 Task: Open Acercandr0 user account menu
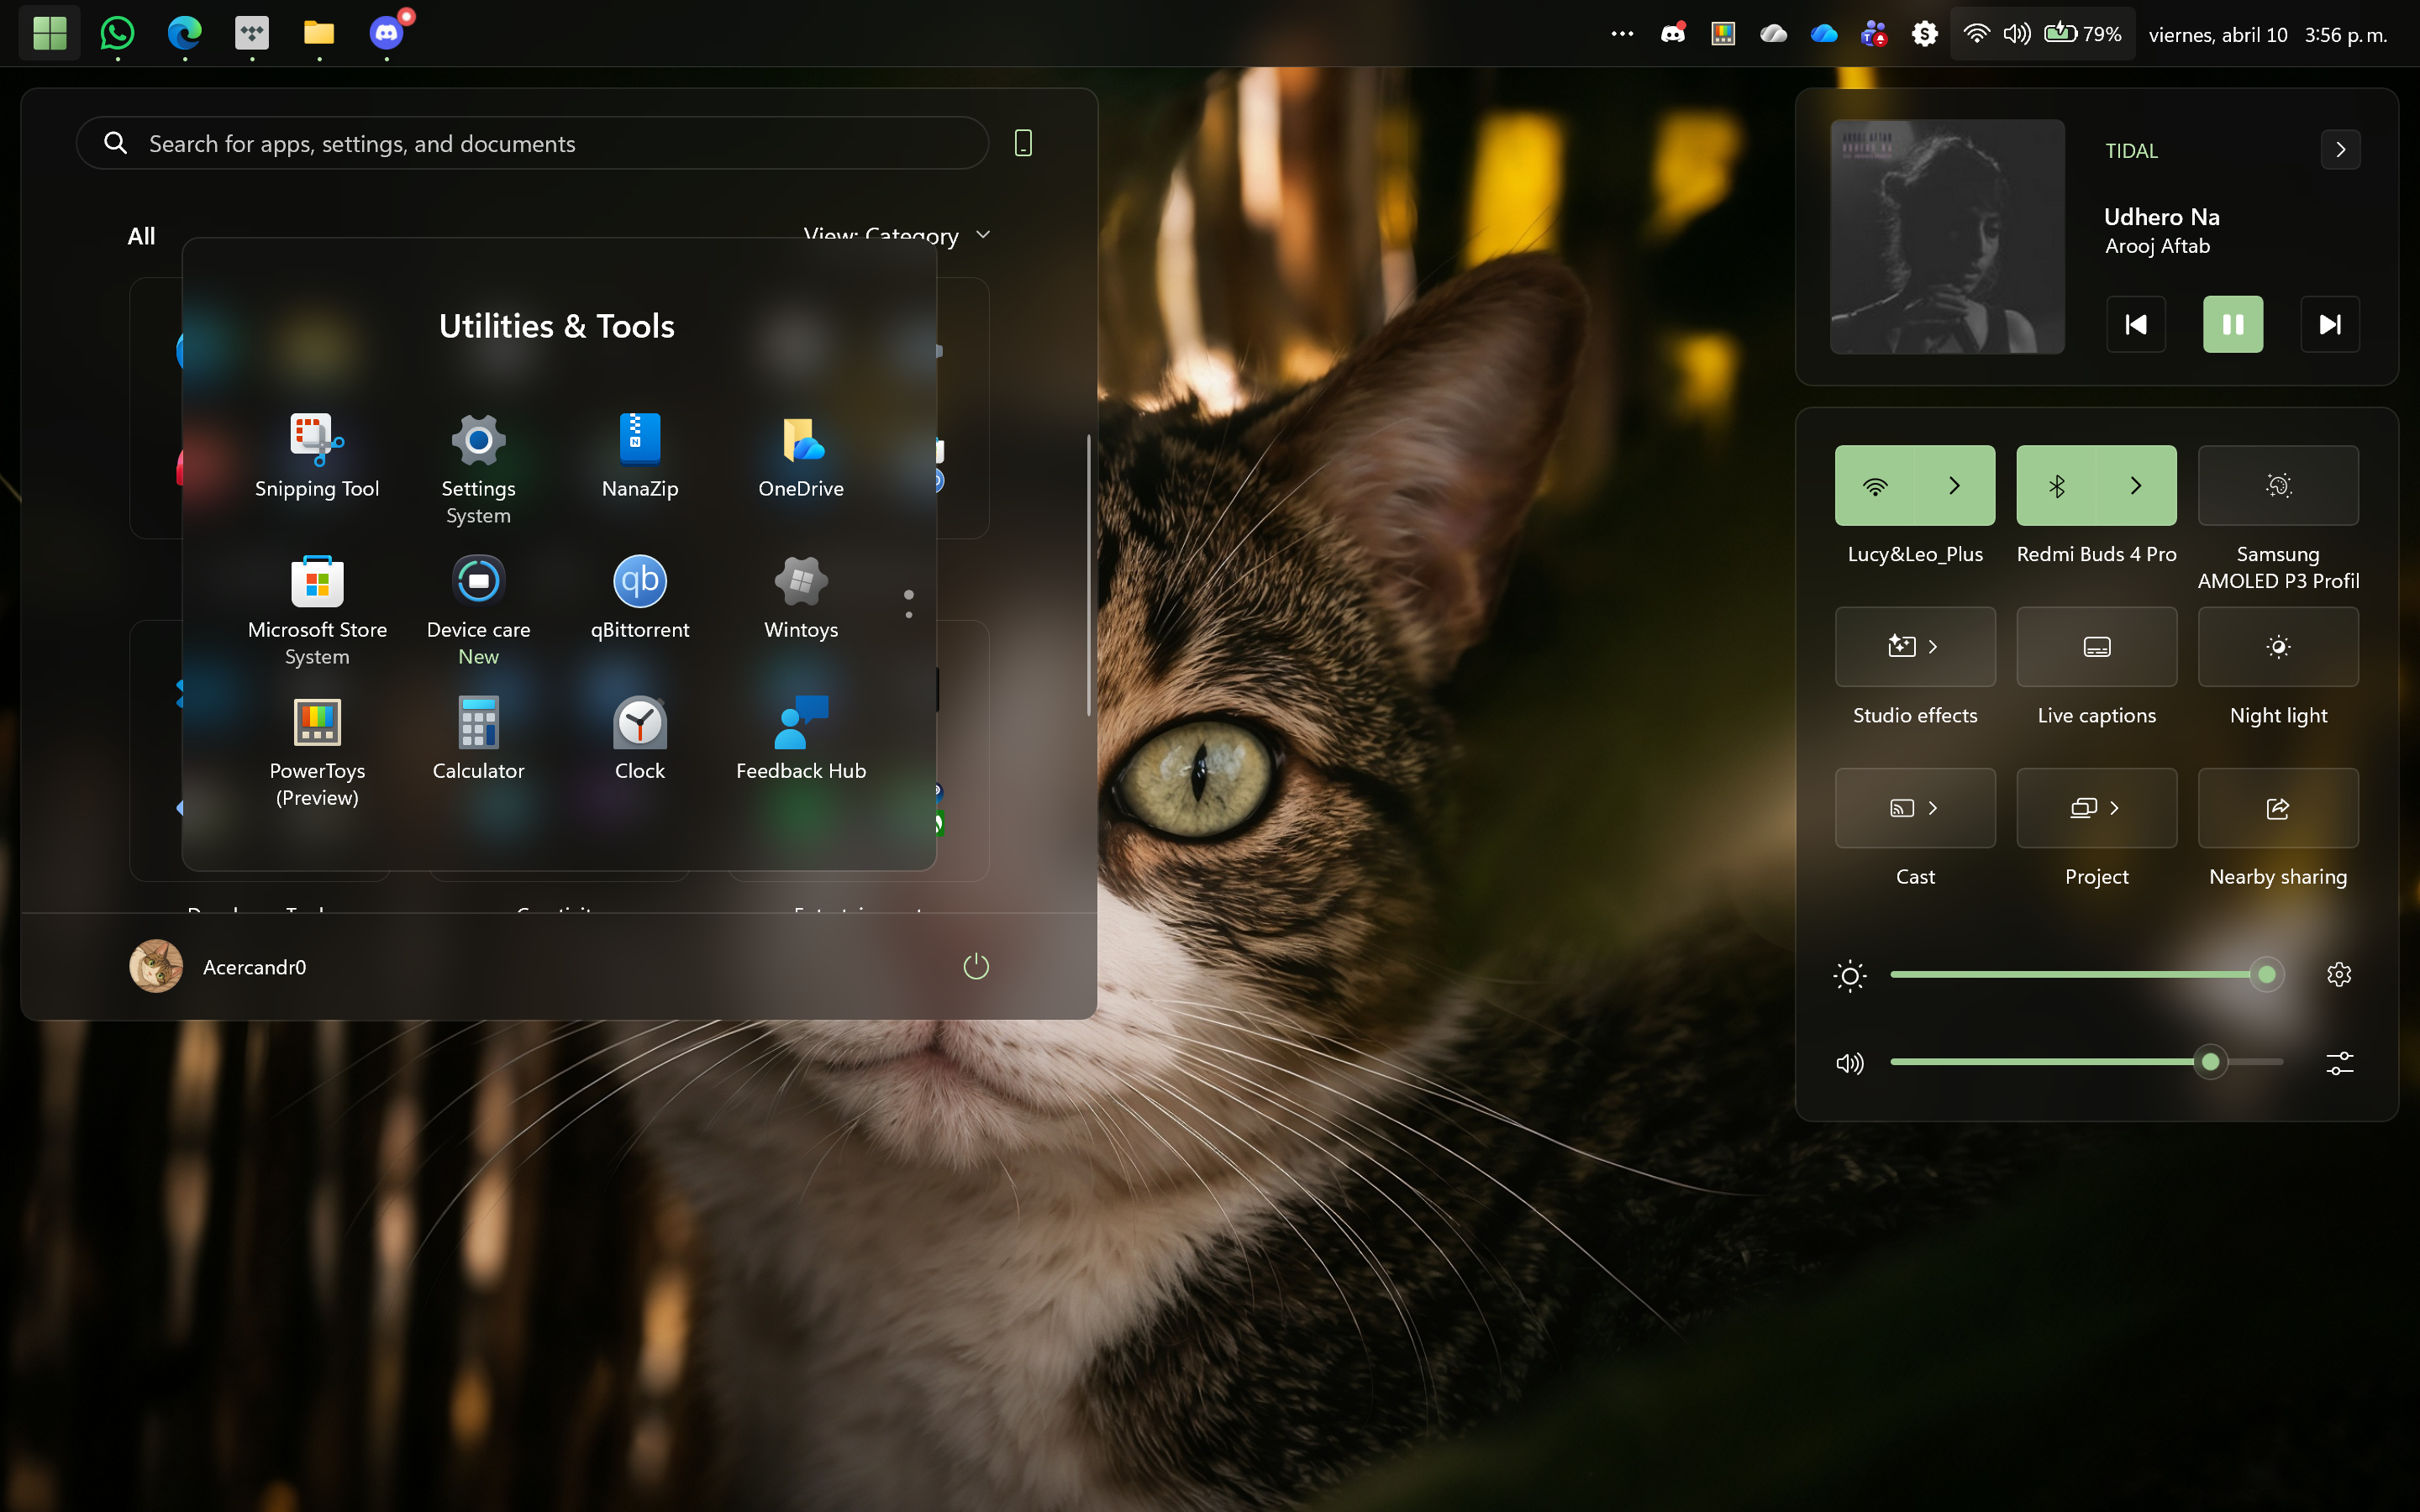[x=218, y=966]
